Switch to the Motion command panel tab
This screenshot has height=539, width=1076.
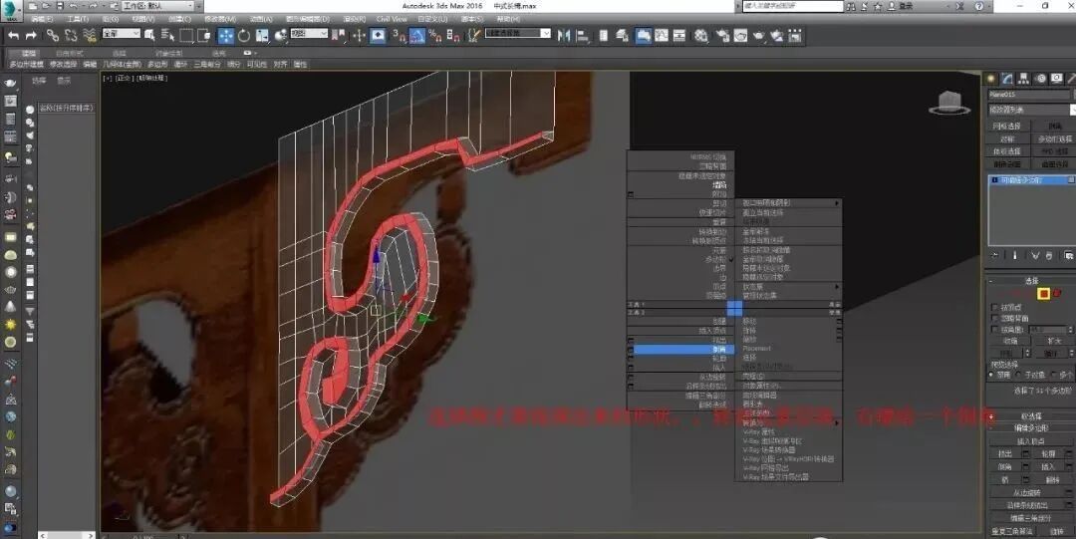click(1041, 79)
